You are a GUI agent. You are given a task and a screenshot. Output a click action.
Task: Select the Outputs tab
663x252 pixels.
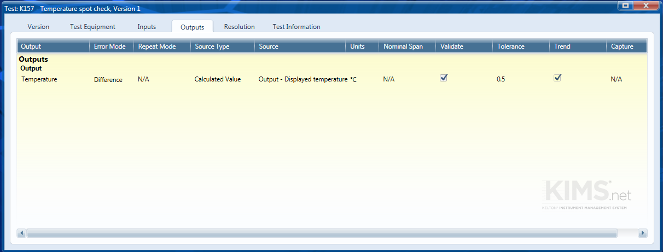tap(192, 27)
